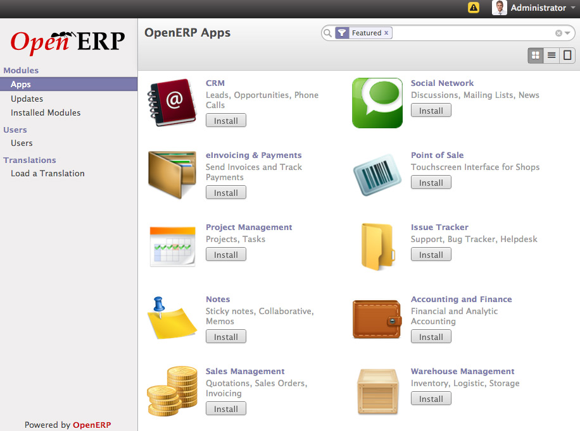Image resolution: width=580 pixels, height=431 pixels.
Task: Open Installed Modules in the sidebar
Action: click(x=46, y=112)
